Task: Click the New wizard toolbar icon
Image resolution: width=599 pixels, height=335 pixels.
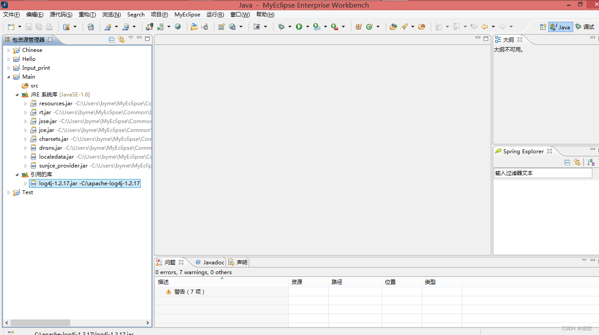Action: click(11, 27)
